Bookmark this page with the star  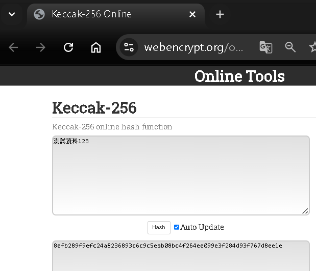[313, 47]
